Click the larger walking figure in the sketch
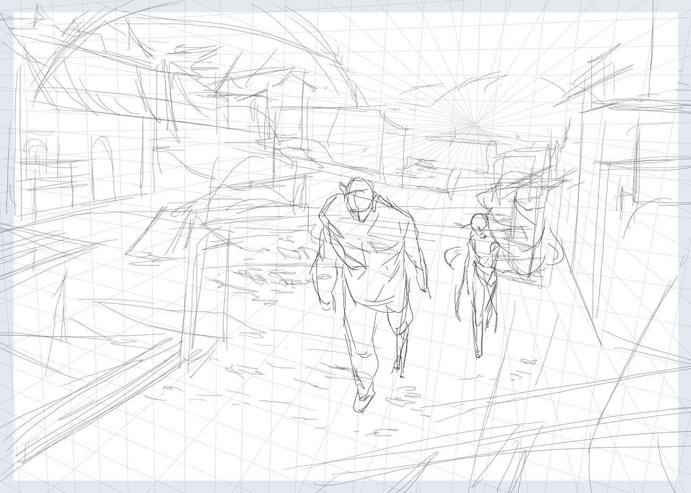Viewport: 691px width, 493px height. pyautogui.click(x=369, y=295)
